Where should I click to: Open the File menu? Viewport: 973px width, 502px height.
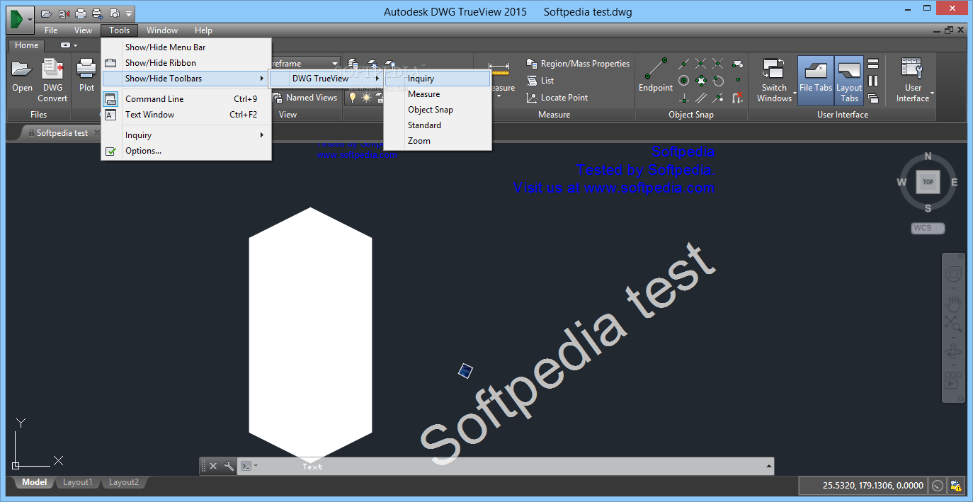click(51, 30)
